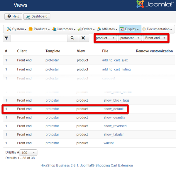This screenshot has width=176, height=170.
Task: Open the show_default file
Action: click(114, 109)
